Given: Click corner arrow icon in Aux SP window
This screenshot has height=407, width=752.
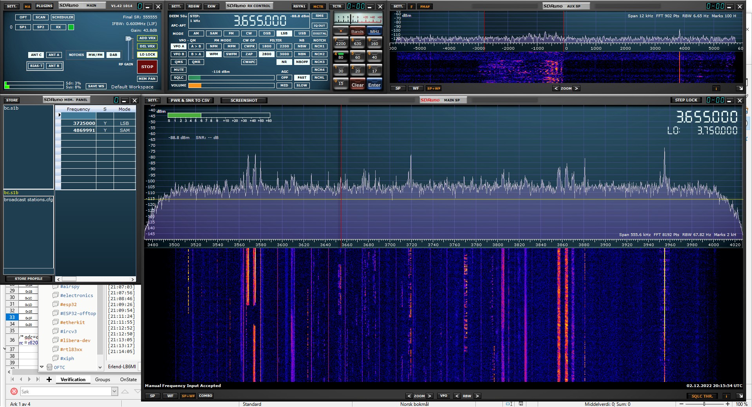Looking at the screenshot, I should pos(740,88).
